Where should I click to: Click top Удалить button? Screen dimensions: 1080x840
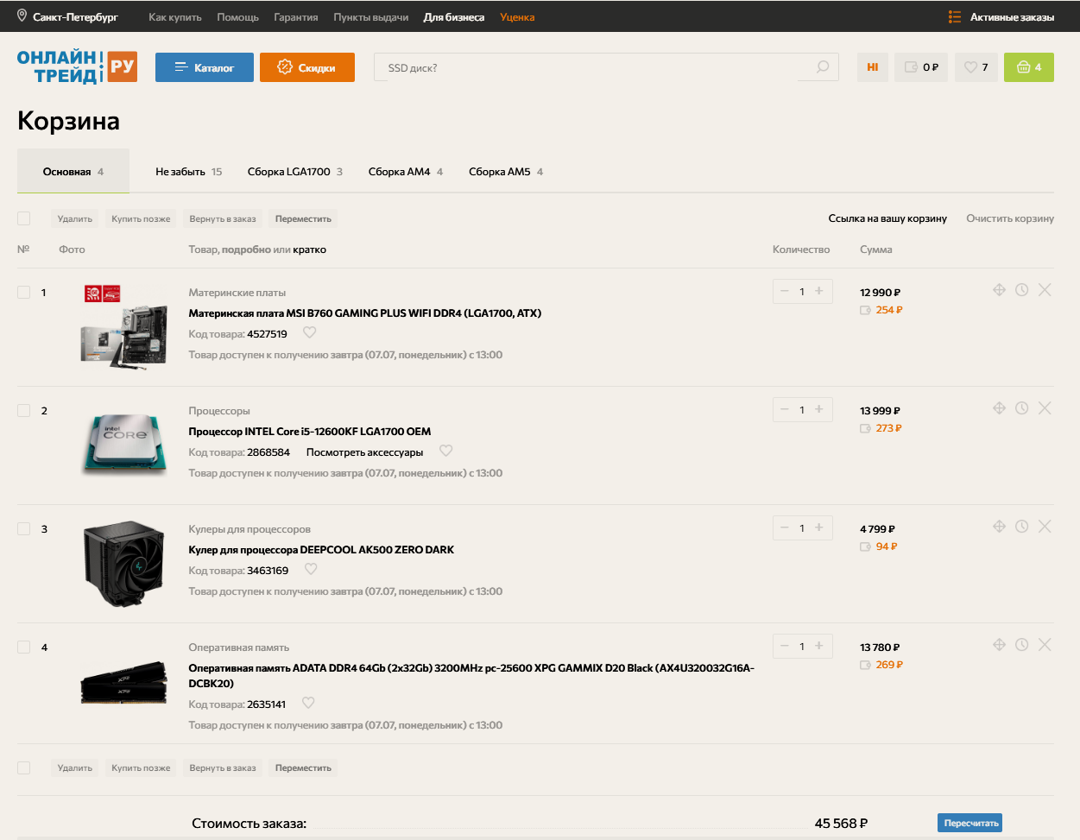click(x=75, y=218)
